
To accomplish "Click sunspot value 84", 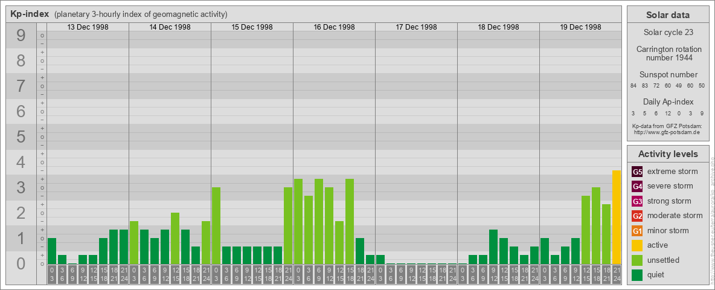I will click(633, 86).
